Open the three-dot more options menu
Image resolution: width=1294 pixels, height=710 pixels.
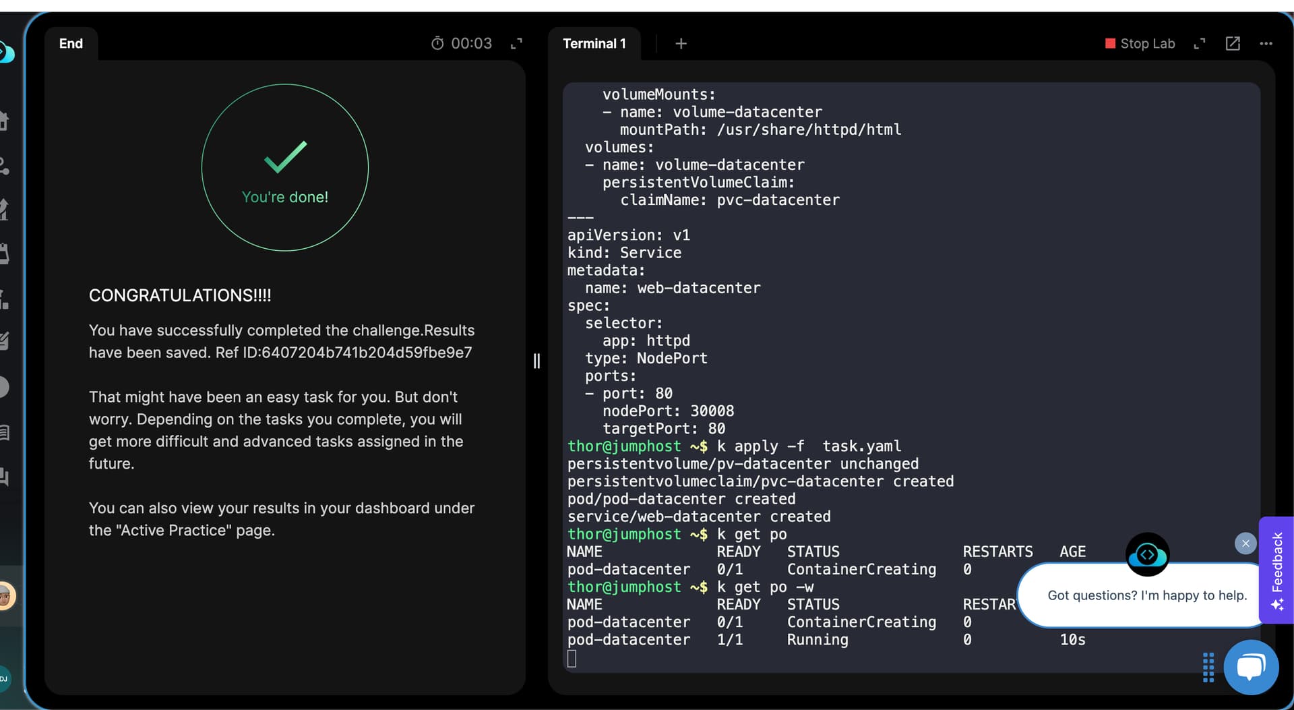point(1266,44)
